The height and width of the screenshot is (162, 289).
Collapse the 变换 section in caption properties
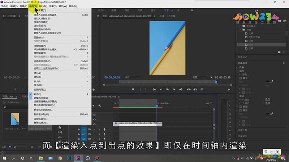(x=237, y=67)
